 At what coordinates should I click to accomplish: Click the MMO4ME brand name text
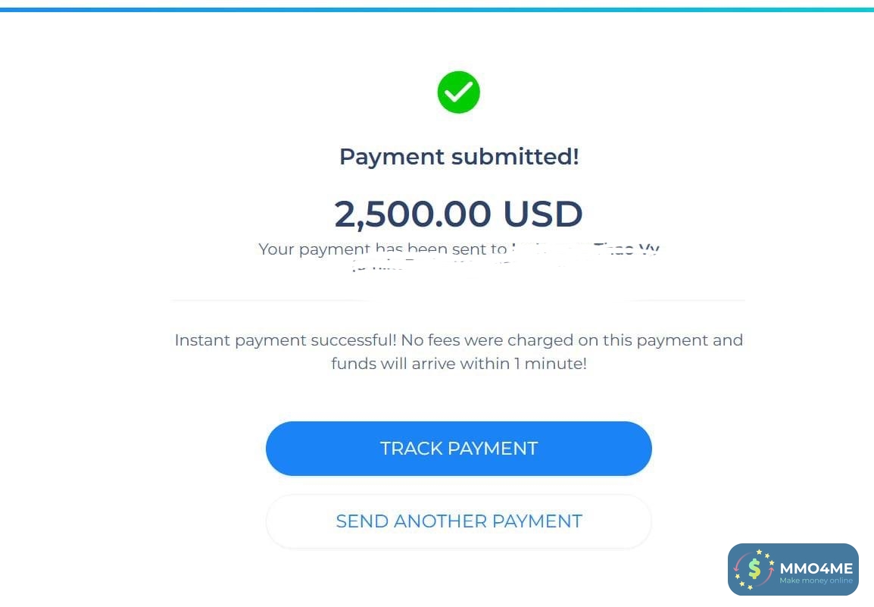[816, 568]
